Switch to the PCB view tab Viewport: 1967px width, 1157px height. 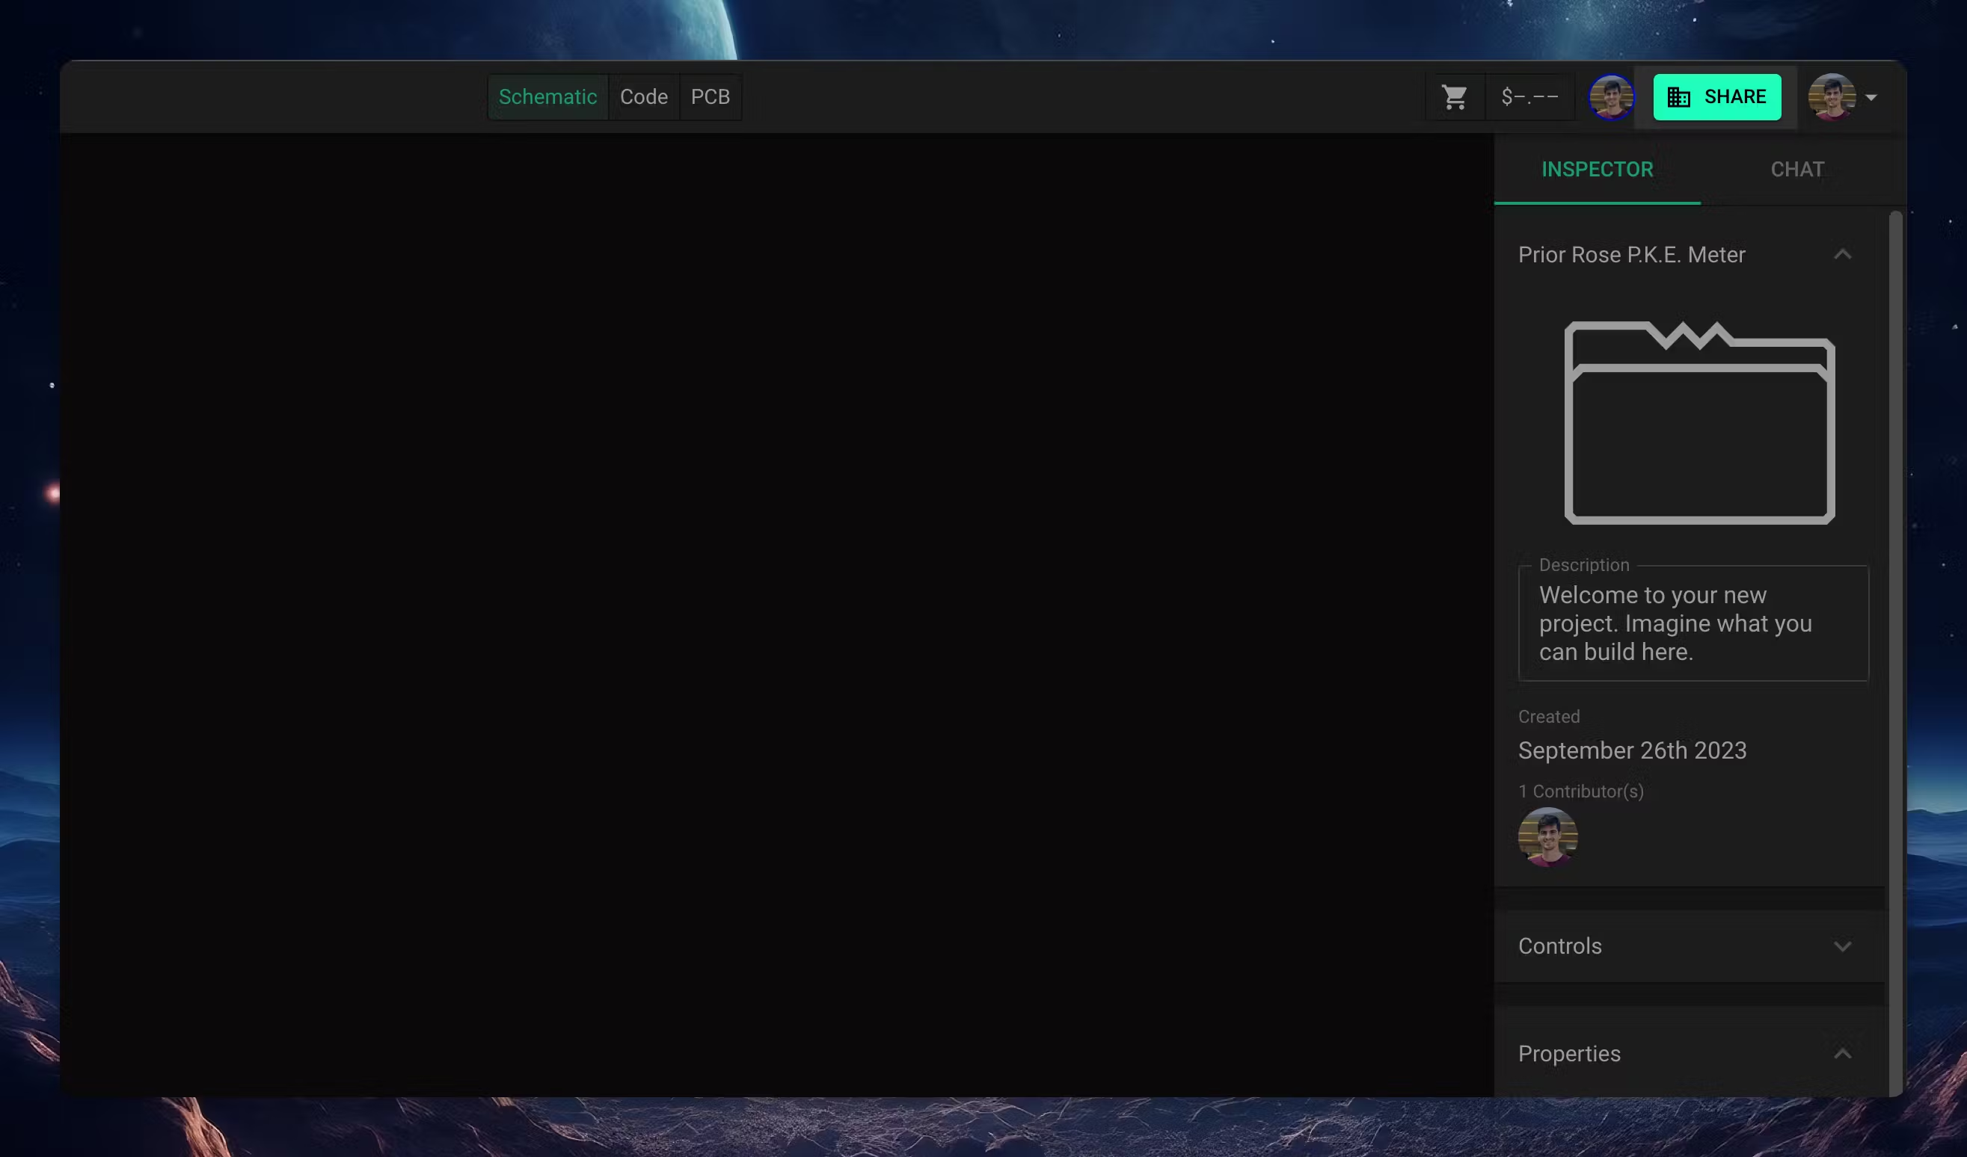710,96
